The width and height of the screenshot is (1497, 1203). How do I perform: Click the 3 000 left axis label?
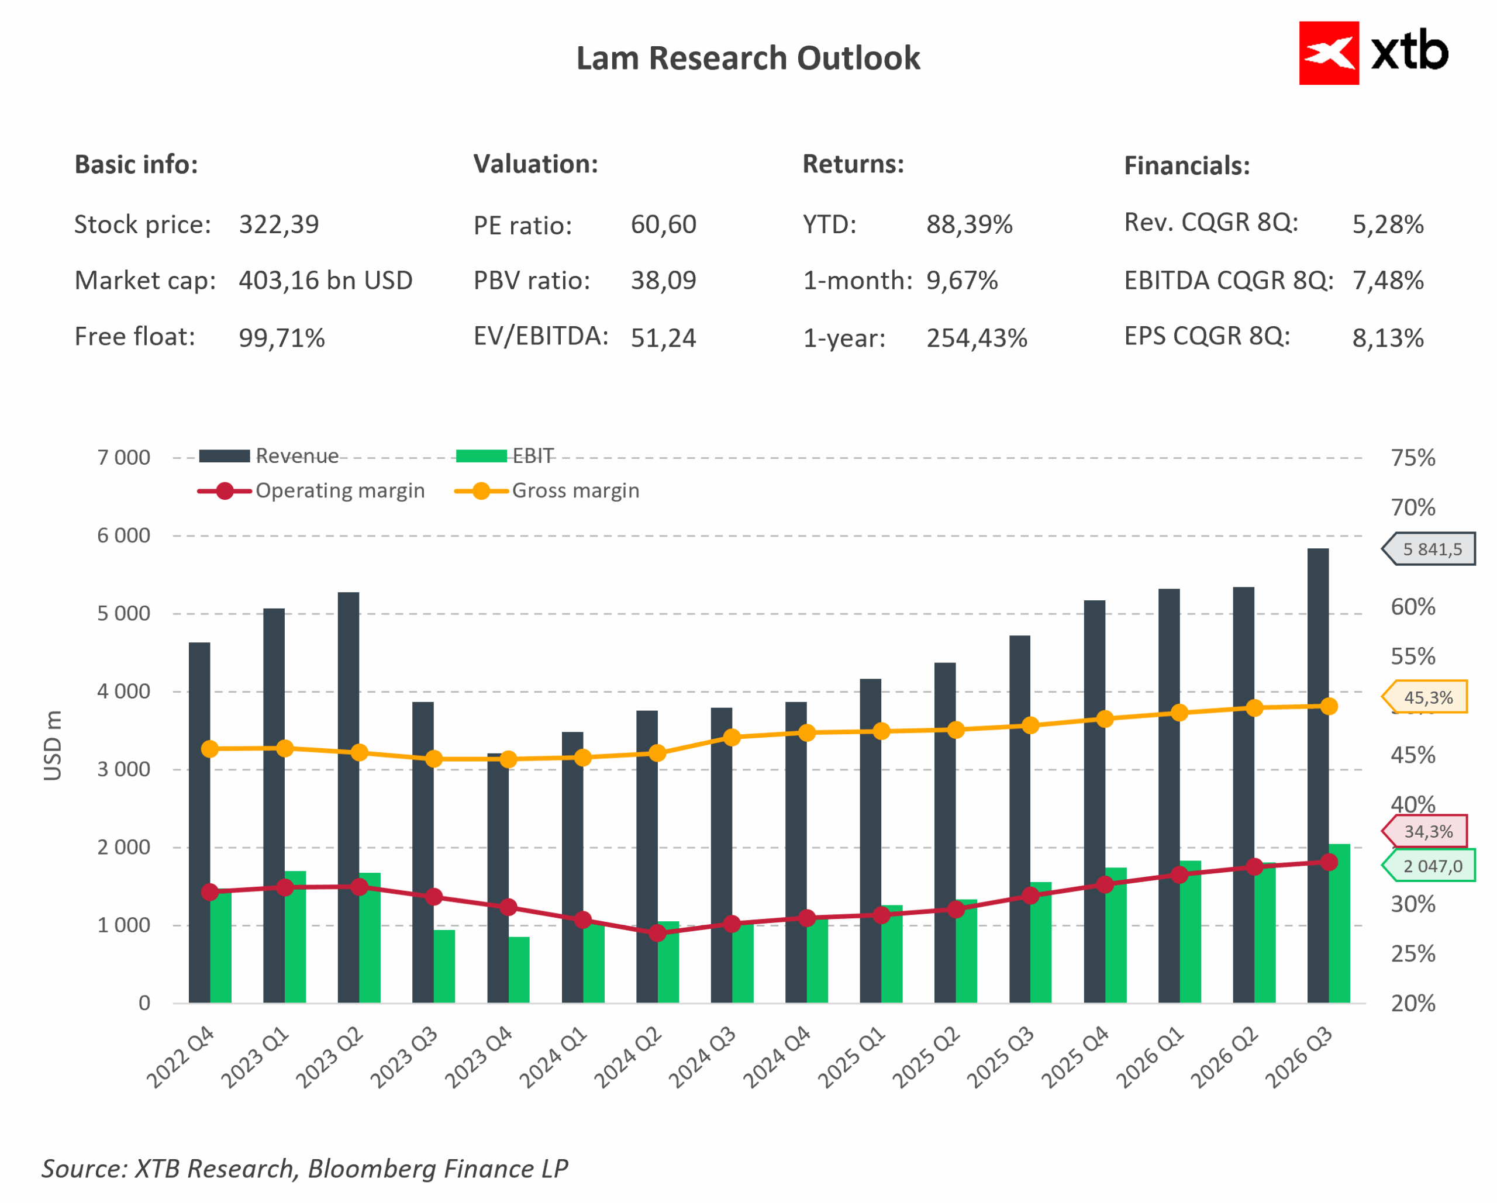123,769
